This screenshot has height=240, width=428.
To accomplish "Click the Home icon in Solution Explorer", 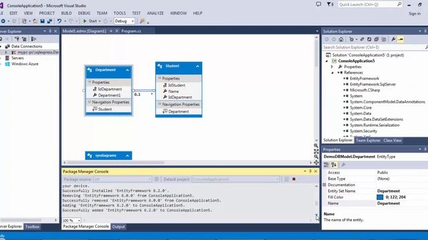I will pos(341,39).
